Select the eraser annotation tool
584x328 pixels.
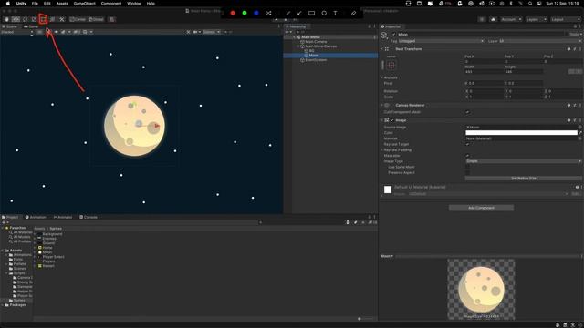353,13
